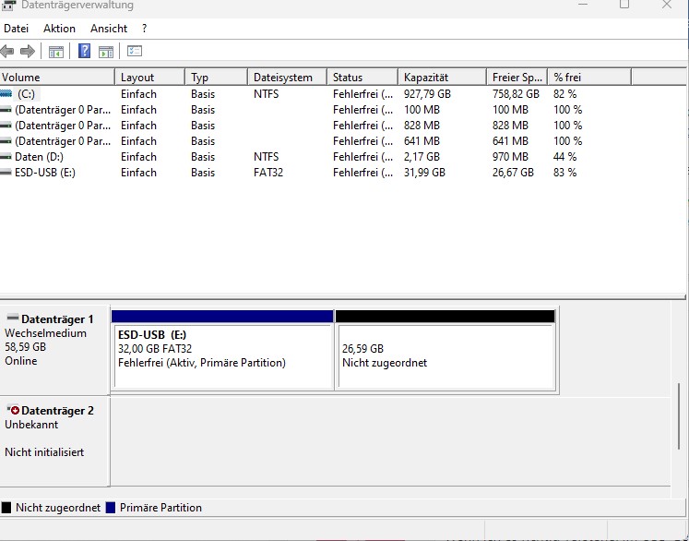689x541 pixels.
Task: Click the 26,67 GB free space cell
Action: click(513, 173)
